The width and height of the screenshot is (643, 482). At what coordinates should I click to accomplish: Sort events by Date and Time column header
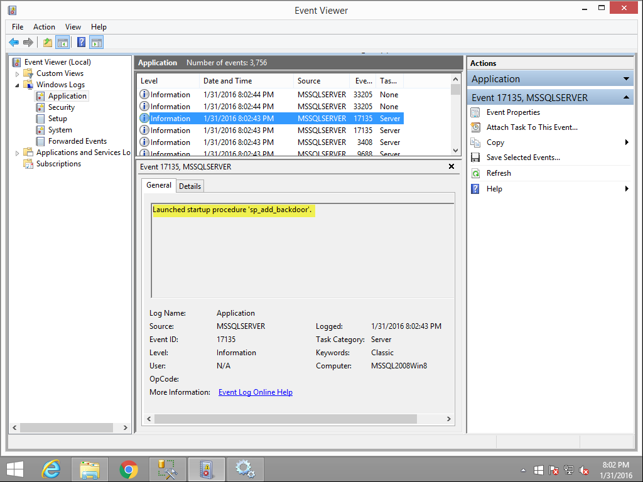click(246, 81)
